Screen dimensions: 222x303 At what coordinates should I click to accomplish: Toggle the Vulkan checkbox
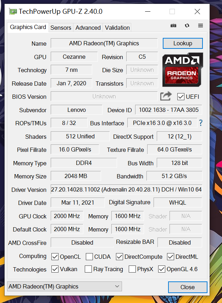[55, 269]
